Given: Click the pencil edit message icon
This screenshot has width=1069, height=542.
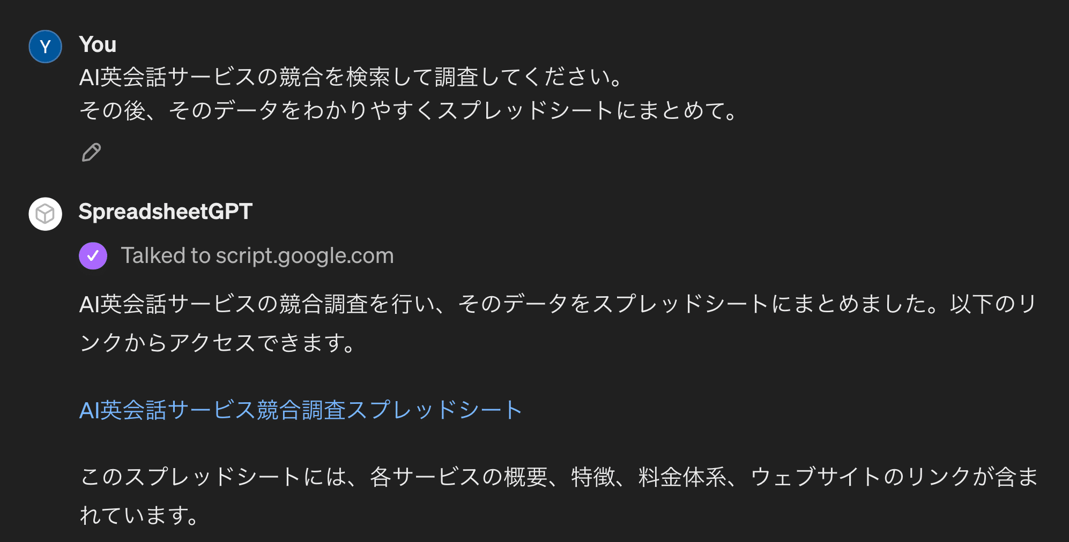Looking at the screenshot, I should [91, 153].
